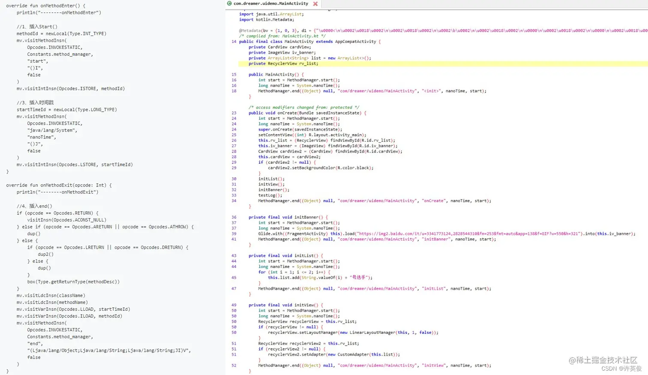Viewport: 648px width, 375px height.
Task: Click 'cardView2.setBackgroundColor(R.color.black);' line
Action: [321, 168]
